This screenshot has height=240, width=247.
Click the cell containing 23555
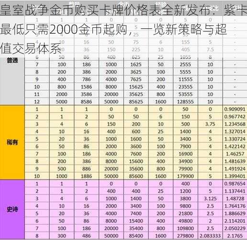[185, 87]
